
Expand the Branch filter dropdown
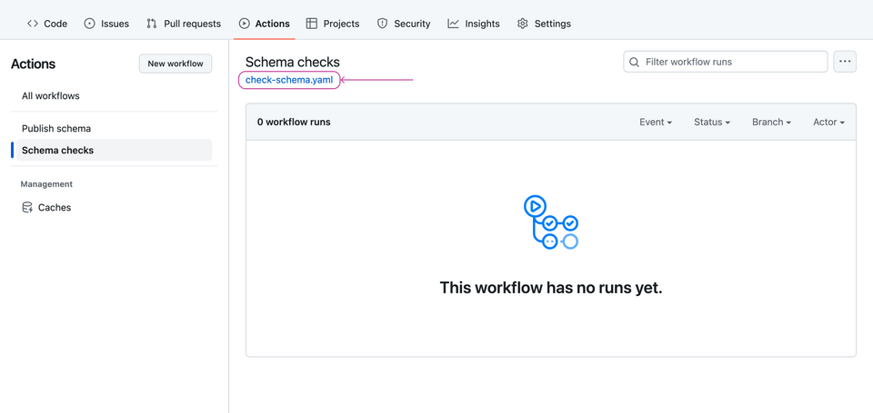point(771,122)
